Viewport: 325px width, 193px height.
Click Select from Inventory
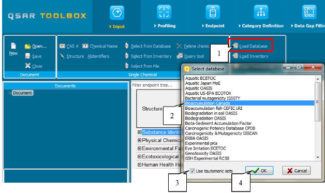pos(149,56)
